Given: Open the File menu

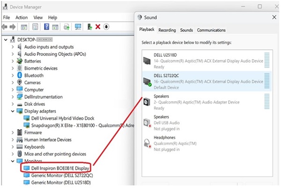Looking at the screenshot, I should (x=7, y=17).
